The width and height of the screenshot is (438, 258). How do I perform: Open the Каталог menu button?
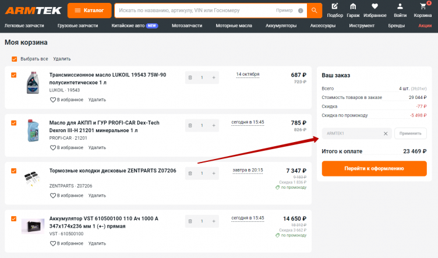click(89, 10)
